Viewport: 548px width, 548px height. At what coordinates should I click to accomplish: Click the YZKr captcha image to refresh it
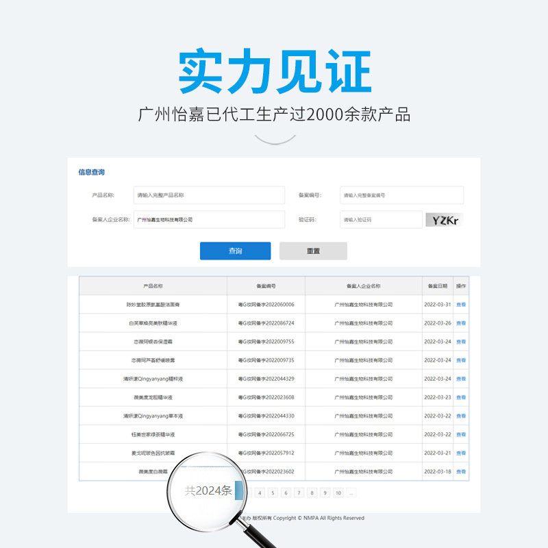tap(444, 219)
